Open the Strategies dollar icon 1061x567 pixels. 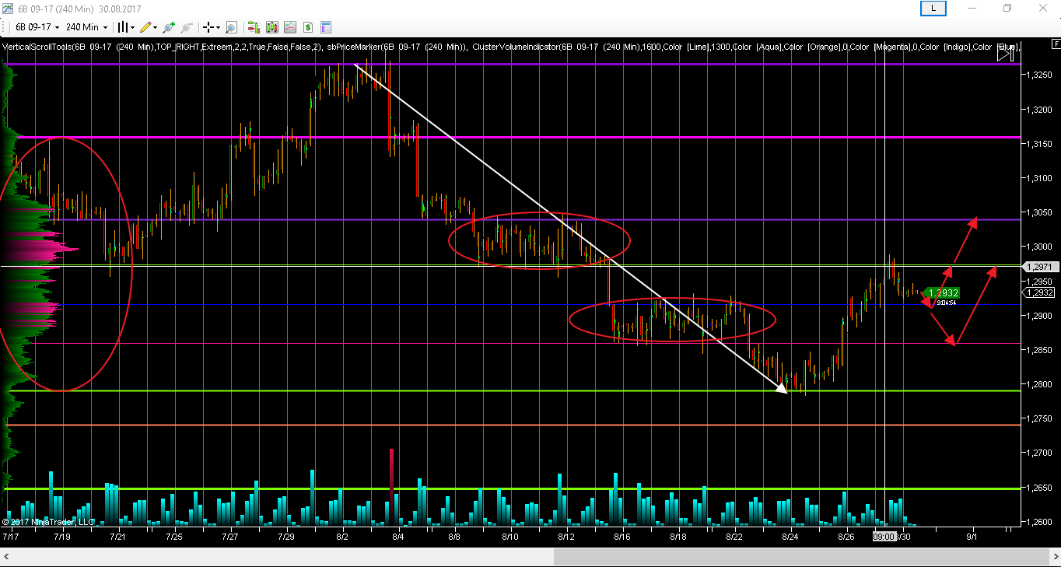point(308,27)
